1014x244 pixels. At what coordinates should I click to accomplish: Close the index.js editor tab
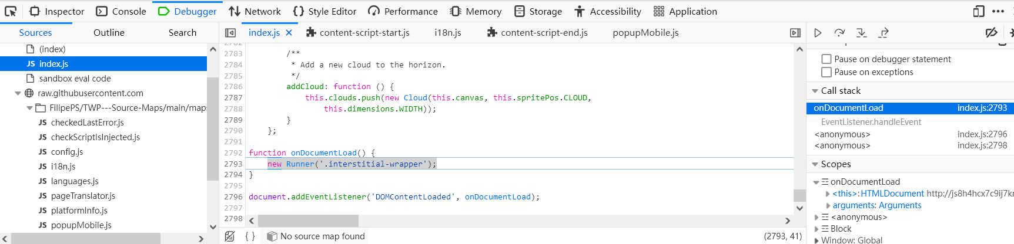coord(289,33)
